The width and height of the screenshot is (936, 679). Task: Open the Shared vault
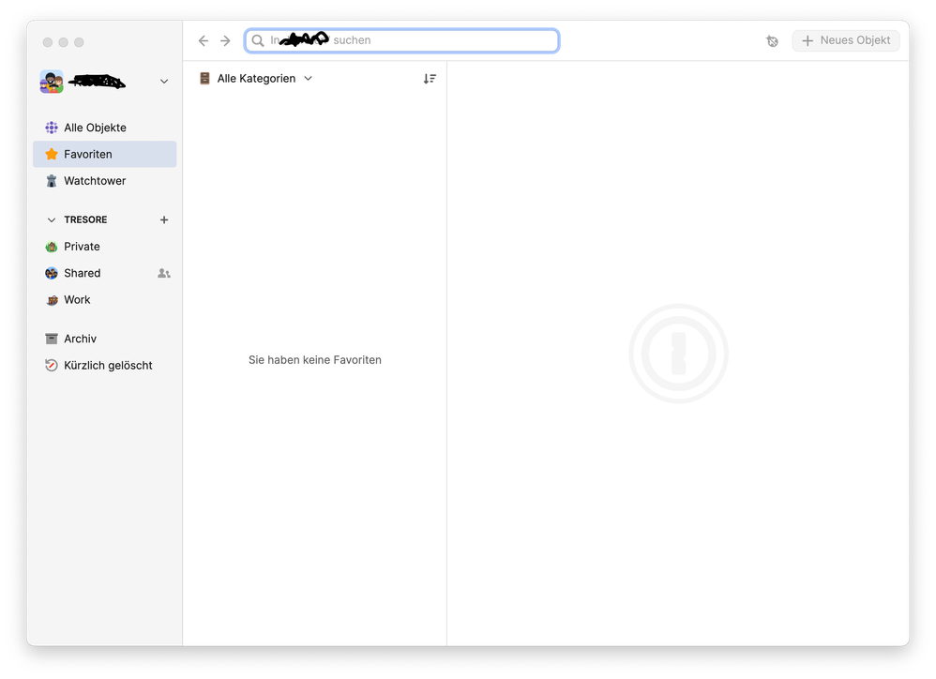tap(82, 274)
